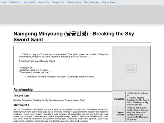
Task: Click the placeholder image icon
Action: point(131,68)
